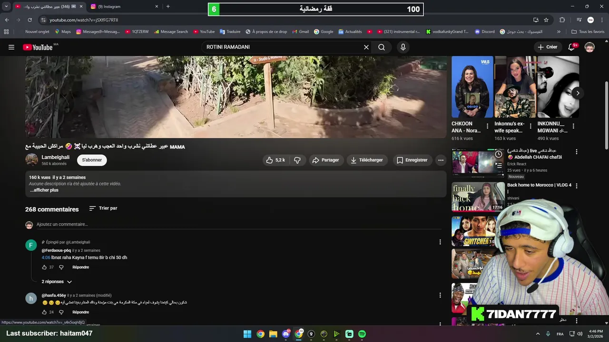
Task: Open options for Back home to Morocco video
Action: pos(576,186)
